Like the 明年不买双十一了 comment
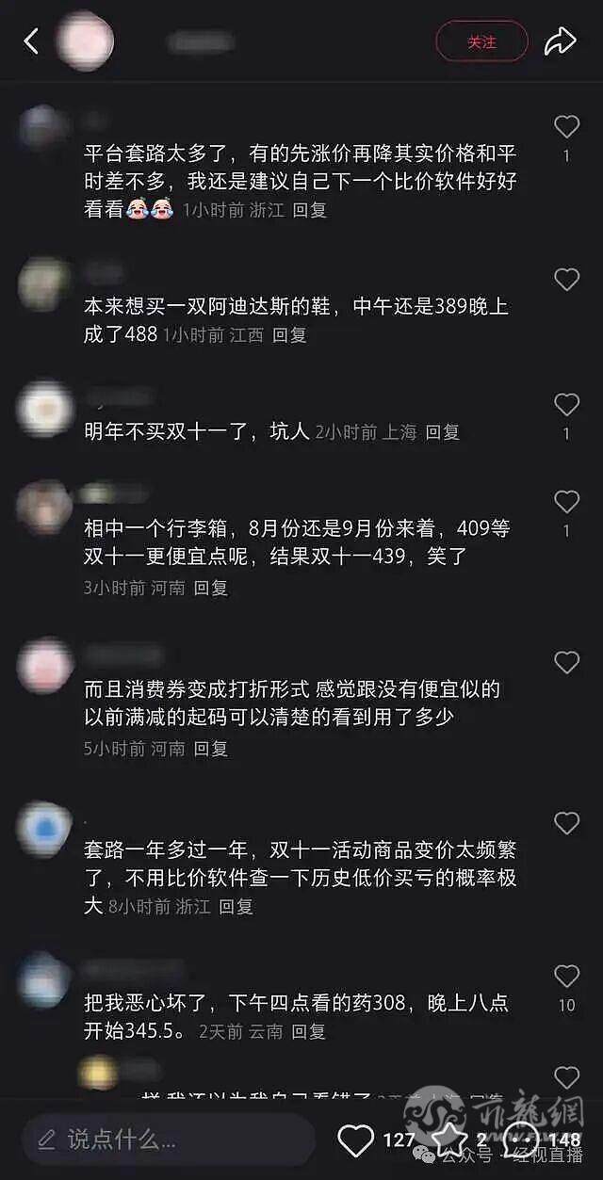Screen dimensions: 603x1180 coord(566,405)
